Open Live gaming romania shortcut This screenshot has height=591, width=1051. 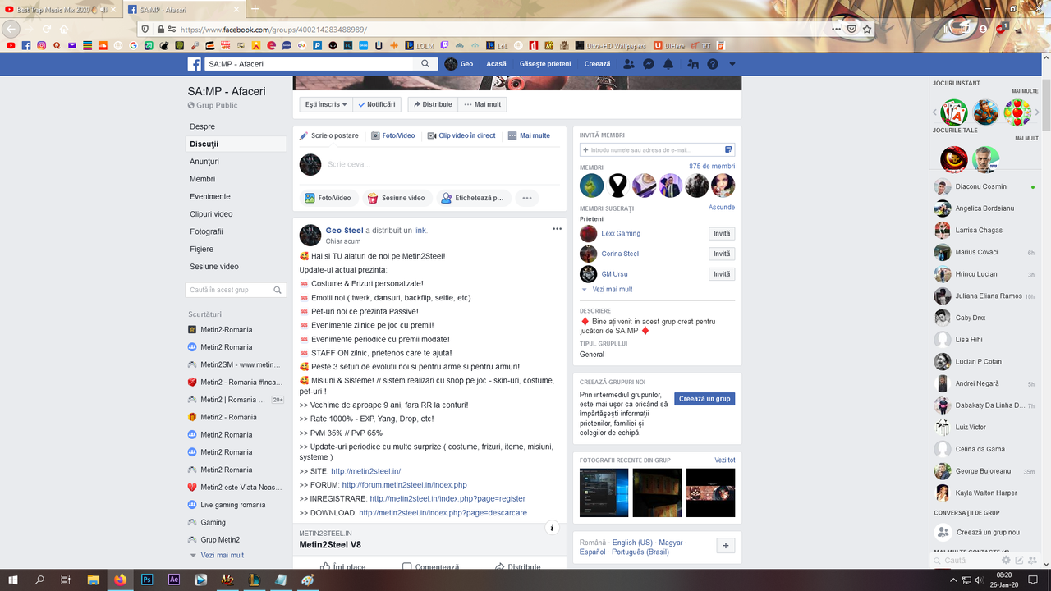coord(233,505)
